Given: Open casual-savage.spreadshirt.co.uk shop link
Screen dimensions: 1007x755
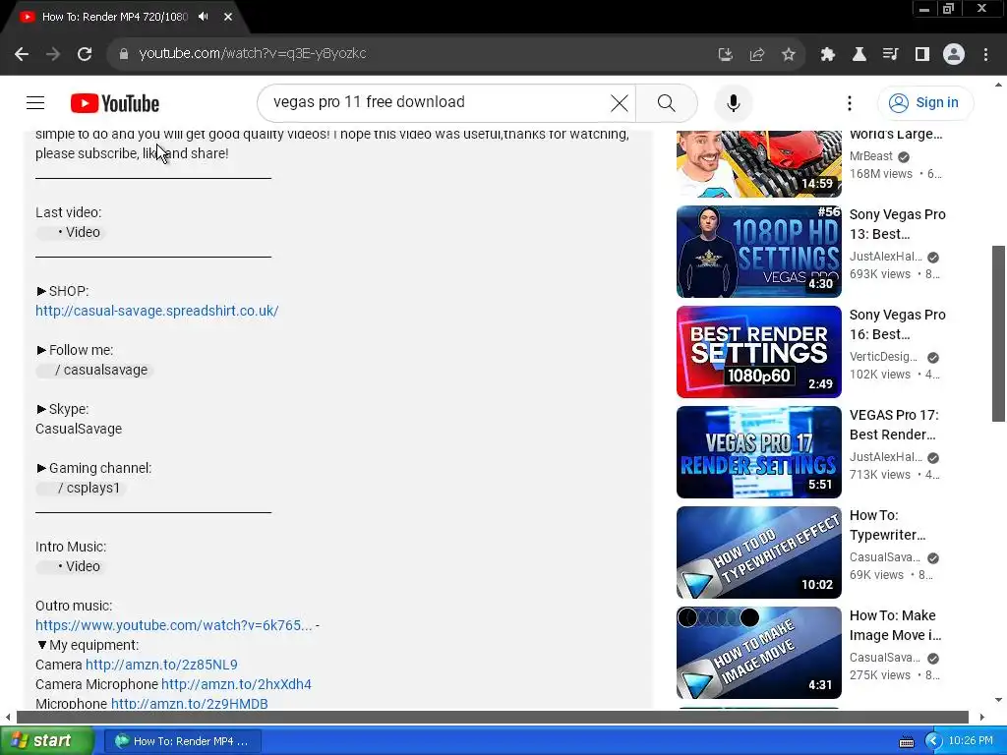Looking at the screenshot, I should click(156, 311).
